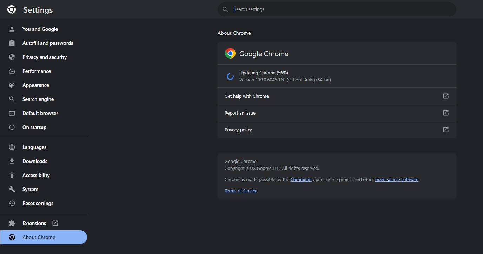Image resolution: width=483 pixels, height=254 pixels.
Task: Open Get help with Chrome external link icon
Action: click(446, 96)
